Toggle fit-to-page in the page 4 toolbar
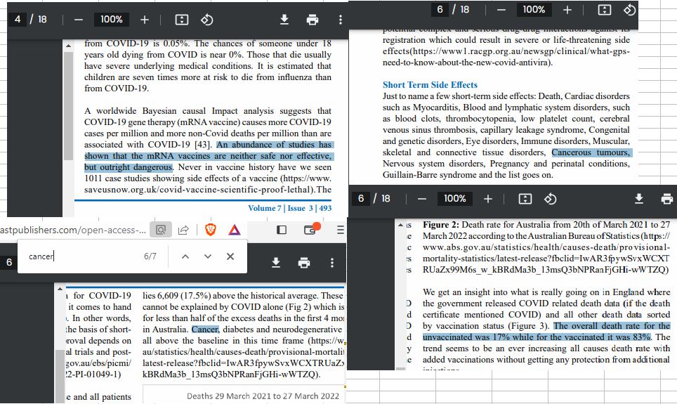The width and height of the screenshot is (677, 404). [x=182, y=20]
